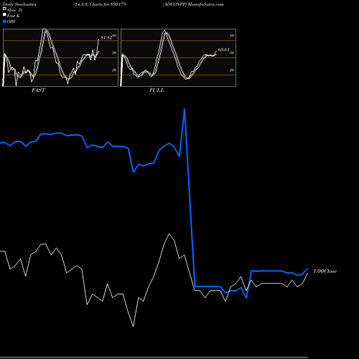
Task: Click the 80 axis label in FAST chart
Action: coord(114,35)
